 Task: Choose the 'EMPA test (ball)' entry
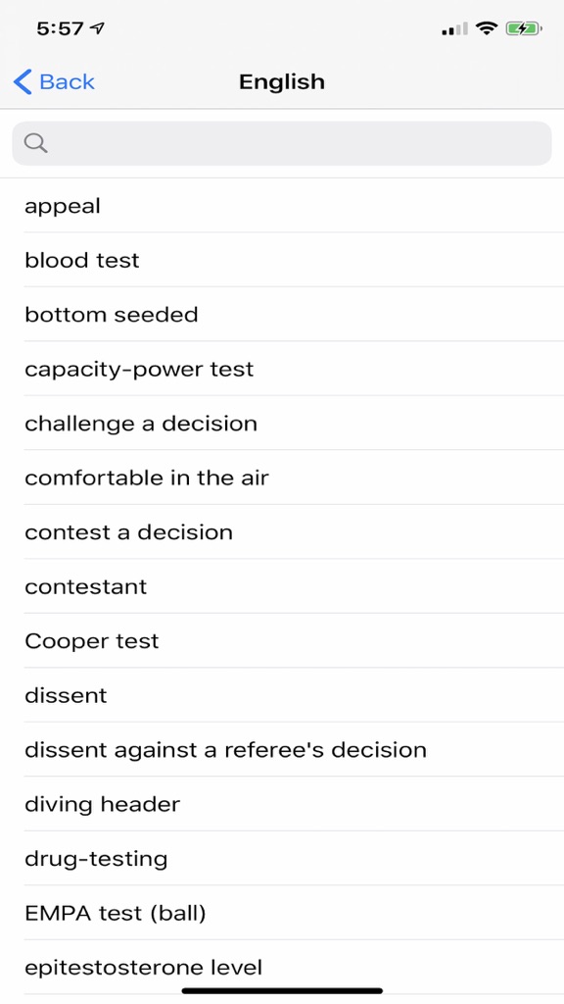pyautogui.click(x=282, y=913)
